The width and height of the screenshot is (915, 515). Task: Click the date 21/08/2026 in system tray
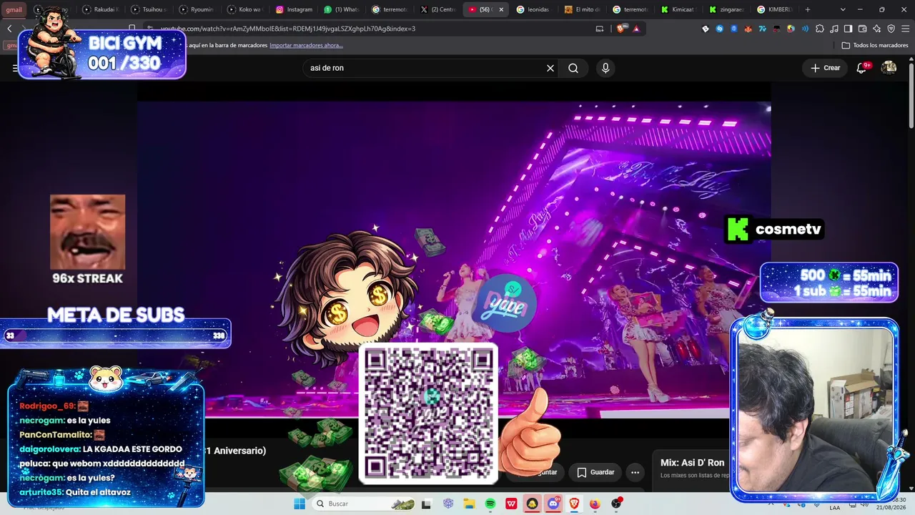(891, 508)
